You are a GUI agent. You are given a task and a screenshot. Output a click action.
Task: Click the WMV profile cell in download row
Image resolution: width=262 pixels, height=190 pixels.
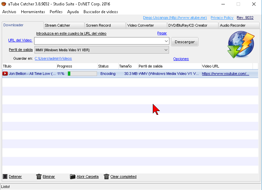(x=169, y=74)
